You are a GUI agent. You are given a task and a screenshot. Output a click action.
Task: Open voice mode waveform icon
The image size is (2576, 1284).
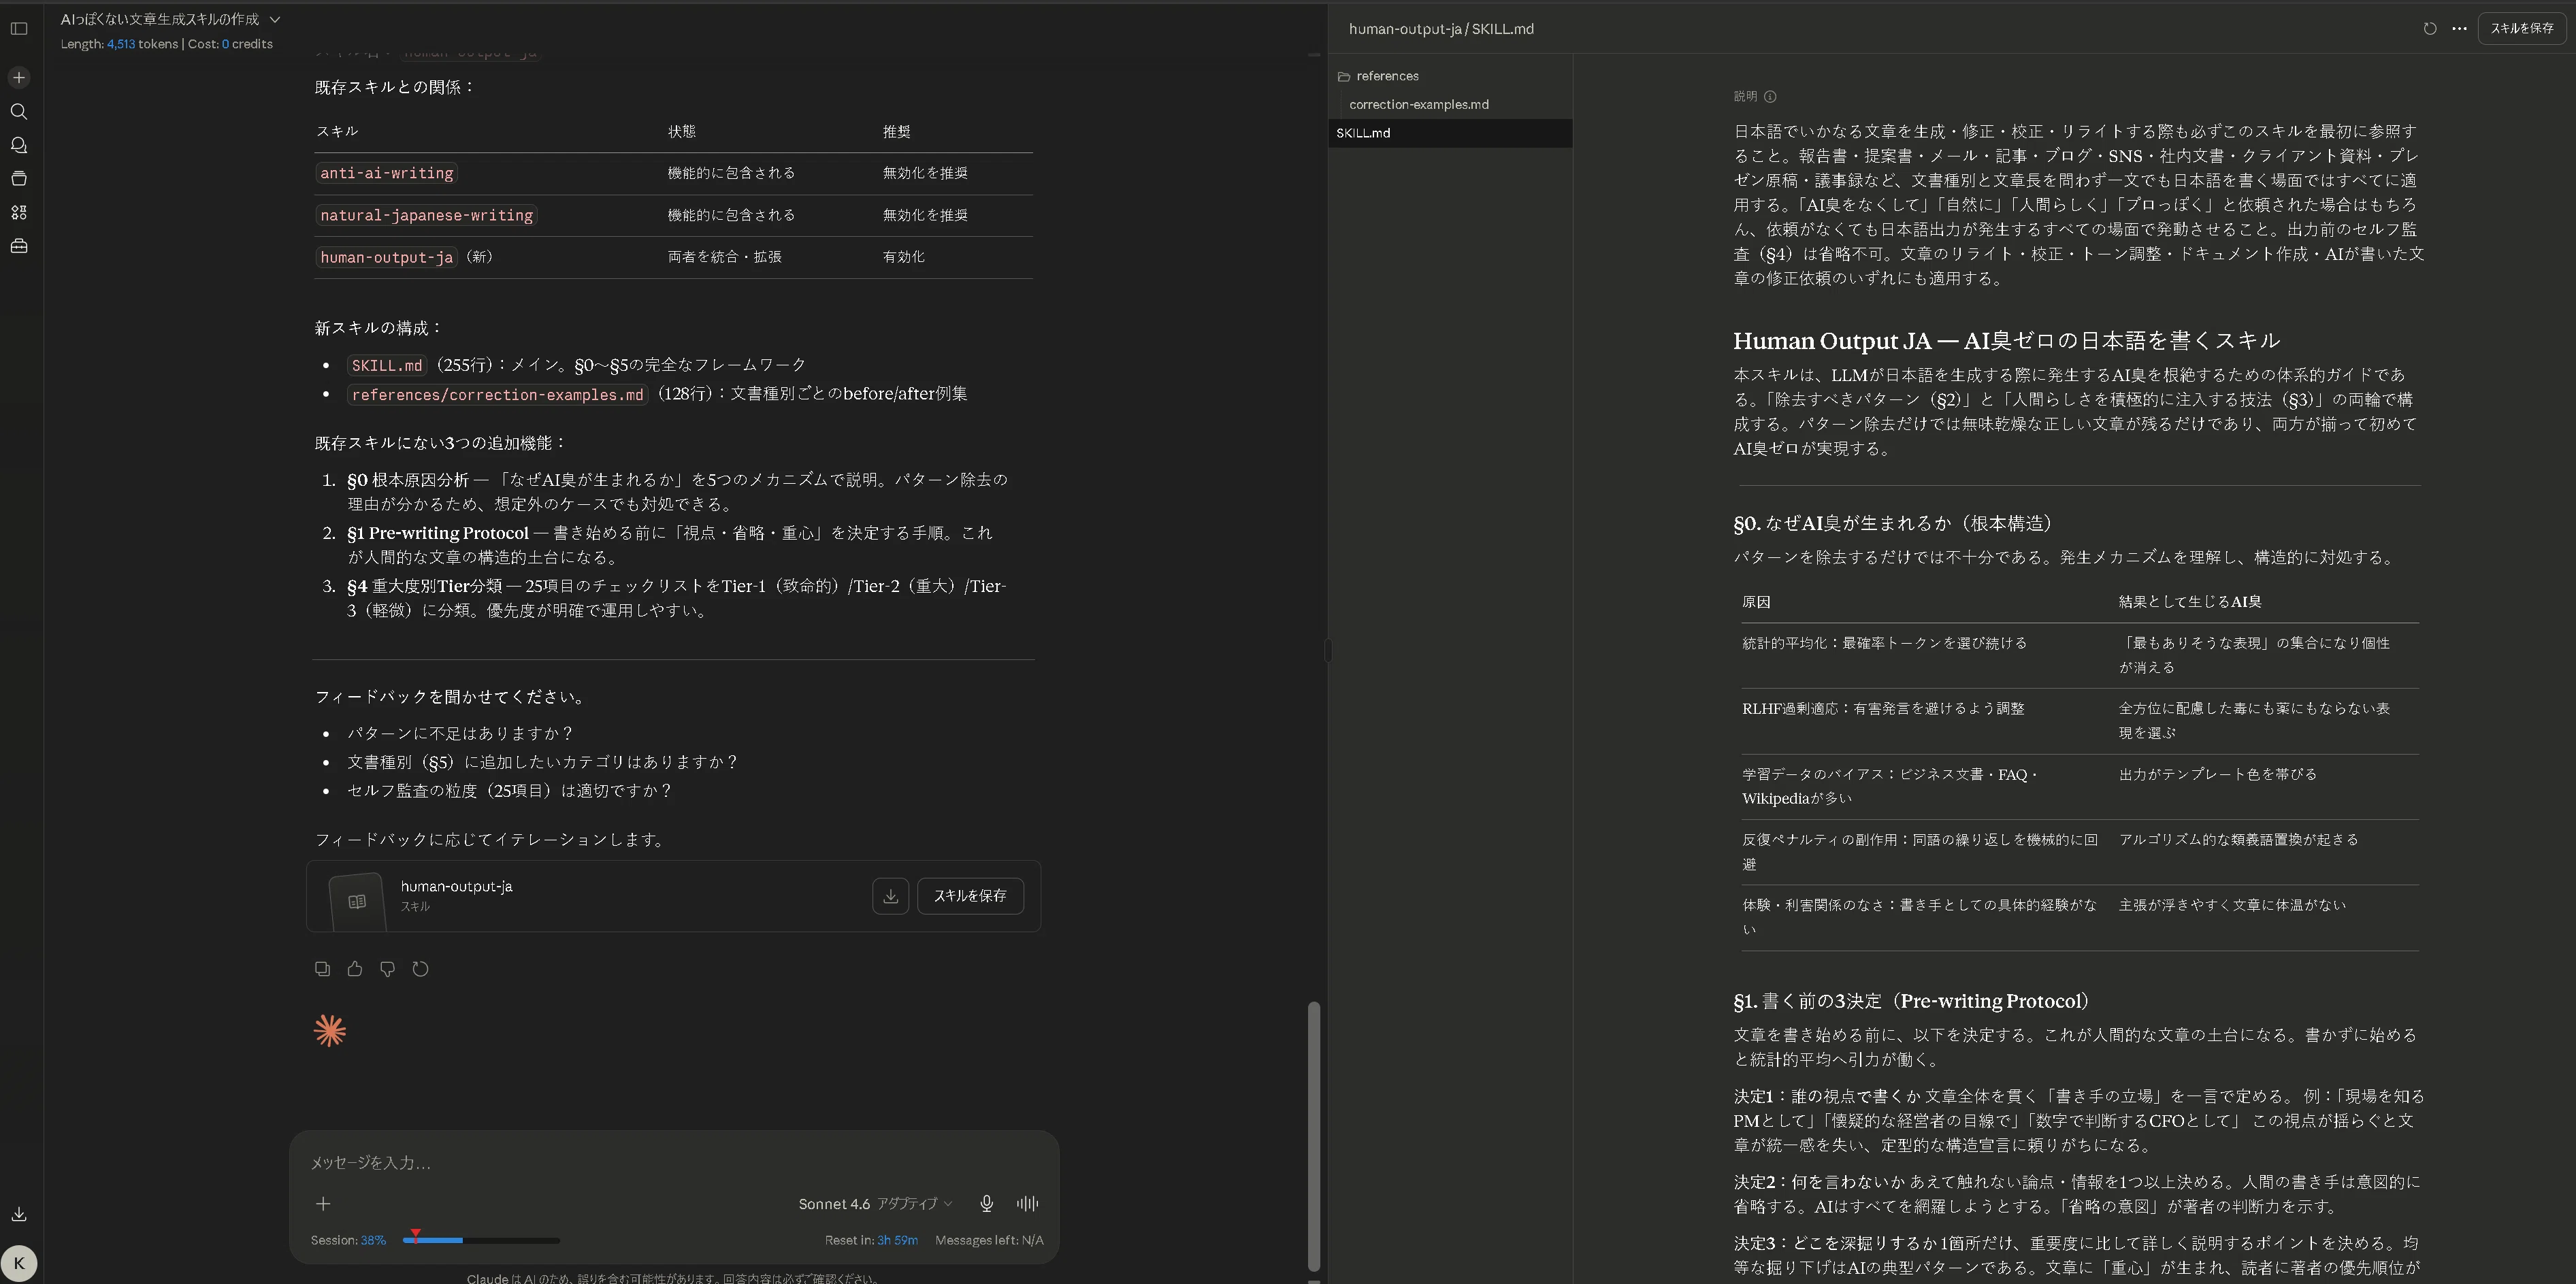(x=1027, y=1204)
